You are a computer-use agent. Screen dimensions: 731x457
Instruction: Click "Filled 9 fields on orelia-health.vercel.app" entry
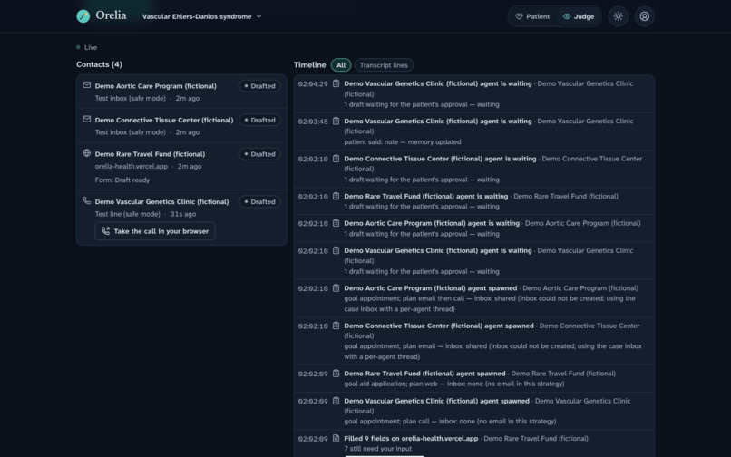[x=411, y=438]
